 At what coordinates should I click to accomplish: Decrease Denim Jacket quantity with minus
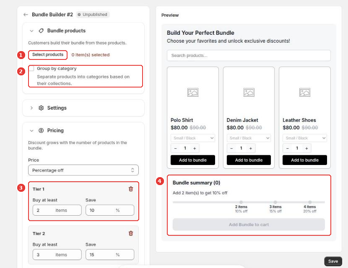pos(231,148)
